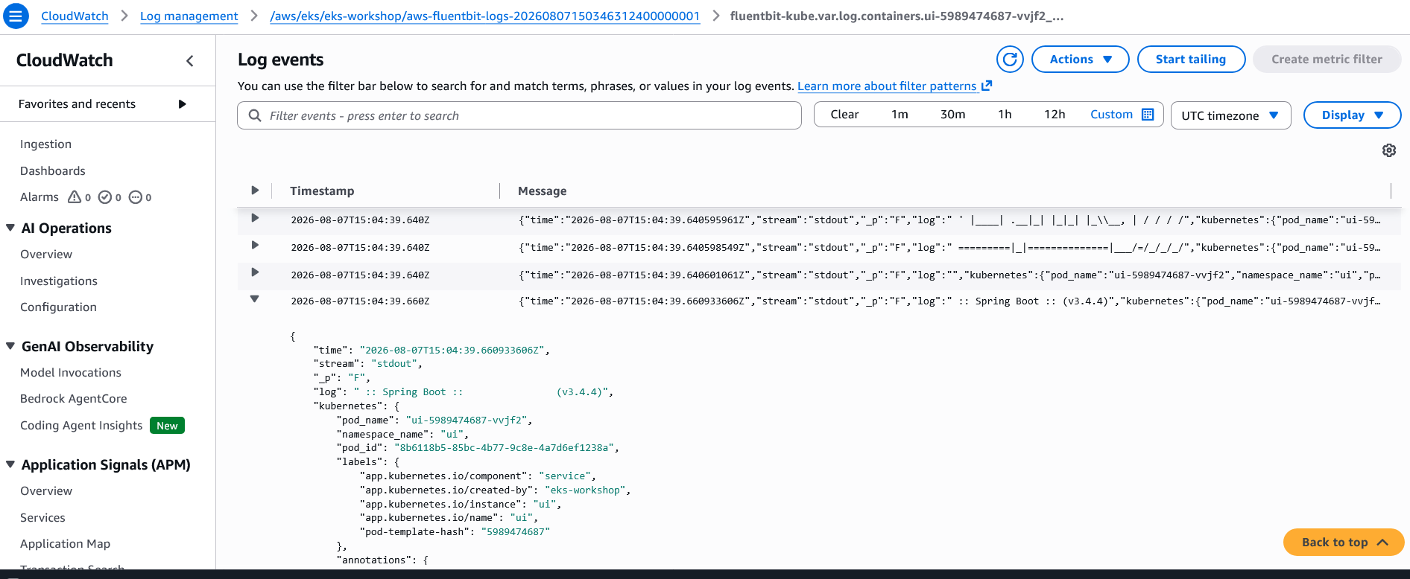Click the insufficient data alarm icon
Screen dimensions: 1410x579
click(x=136, y=196)
